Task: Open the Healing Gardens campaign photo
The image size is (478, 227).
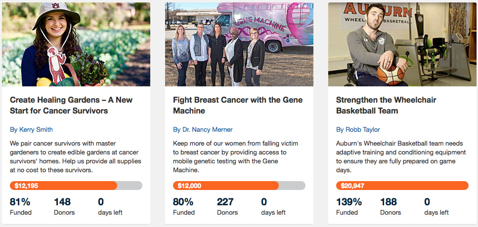Action: tap(76, 44)
